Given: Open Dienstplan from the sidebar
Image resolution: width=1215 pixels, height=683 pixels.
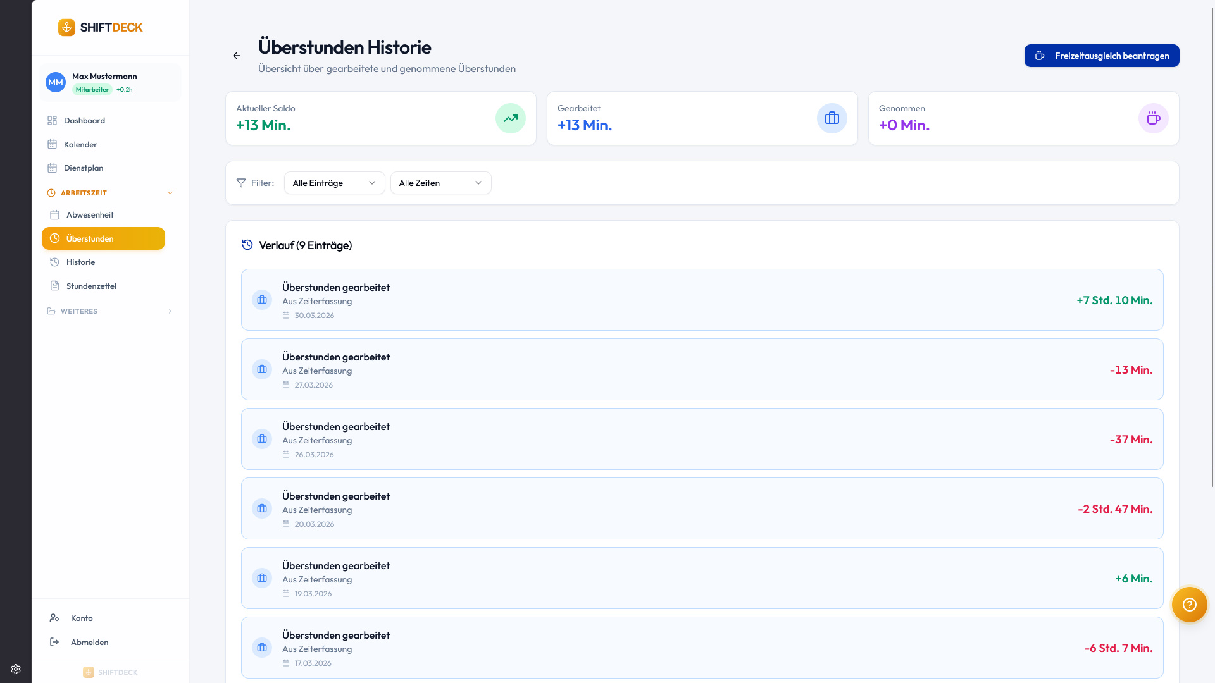Looking at the screenshot, I should (x=84, y=168).
